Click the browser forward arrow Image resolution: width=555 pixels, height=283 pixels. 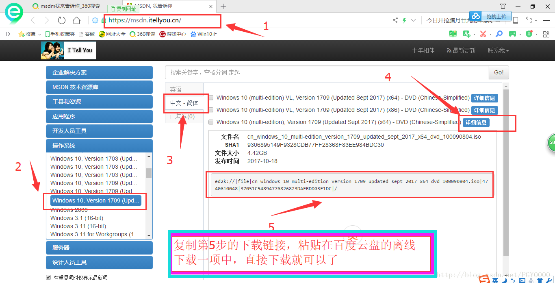click(47, 20)
